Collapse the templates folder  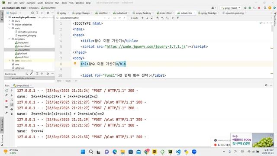coord(10,39)
